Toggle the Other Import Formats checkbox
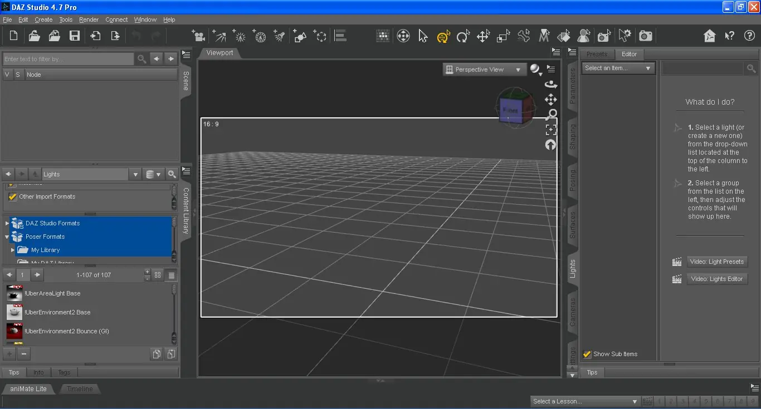 [12, 196]
